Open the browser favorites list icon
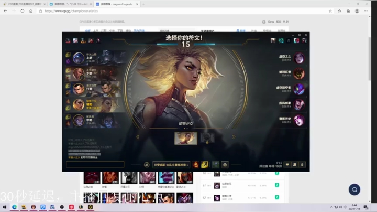Viewport: 377px width, 212px height. [x=339, y=11]
